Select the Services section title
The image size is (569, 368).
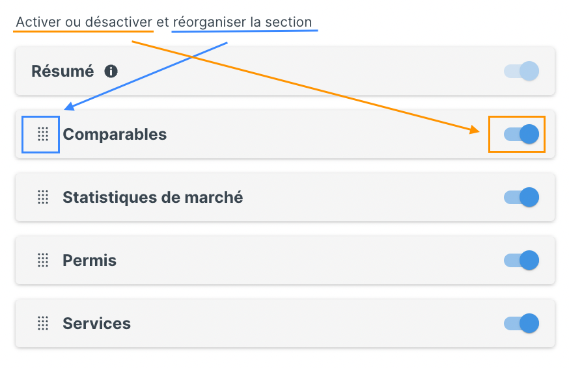[96, 323]
